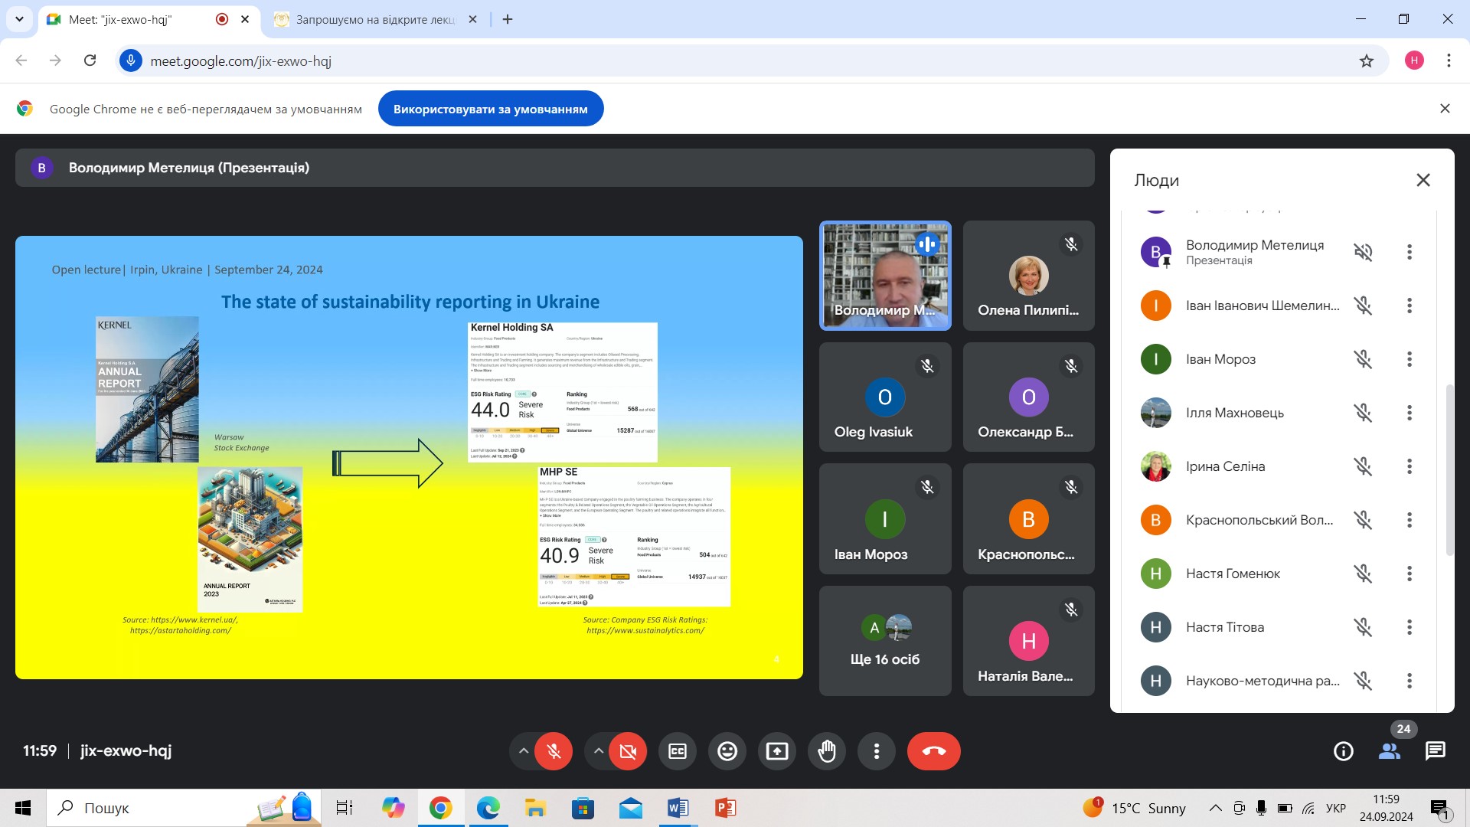Screen dimensions: 1470x827
Task: Open options menu for Іван Іванович Шемелин
Action: (1410, 306)
